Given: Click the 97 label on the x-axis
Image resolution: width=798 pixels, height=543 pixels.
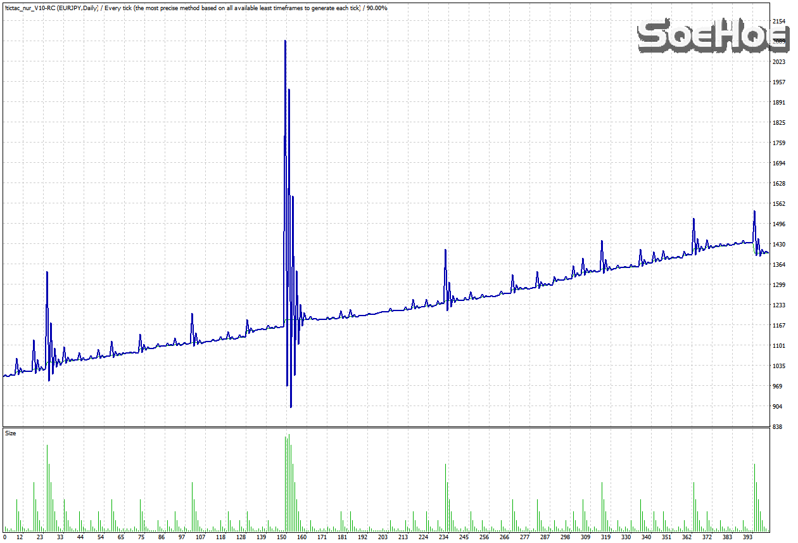Looking at the screenshot, I should tap(181, 537).
